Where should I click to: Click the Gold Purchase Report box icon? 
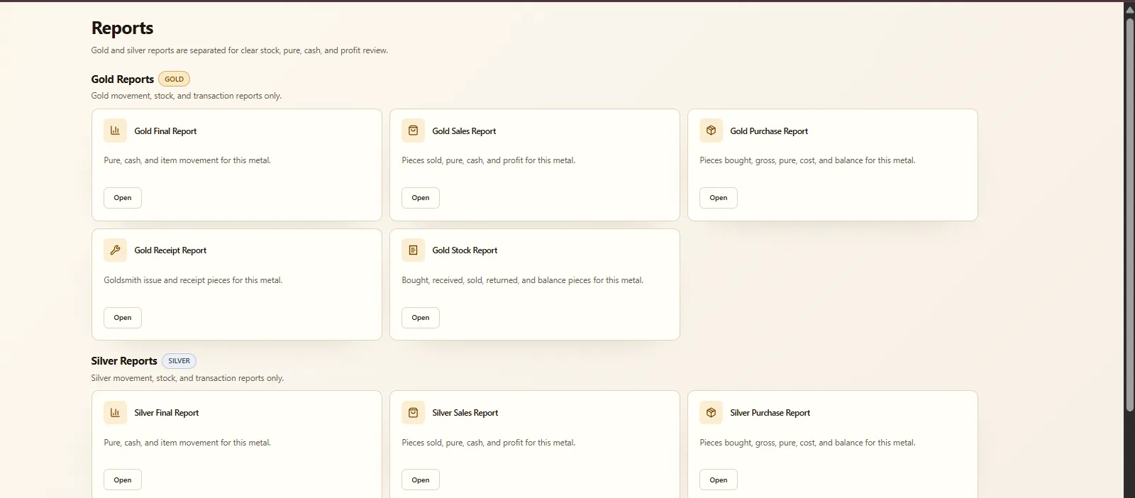[x=711, y=131]
